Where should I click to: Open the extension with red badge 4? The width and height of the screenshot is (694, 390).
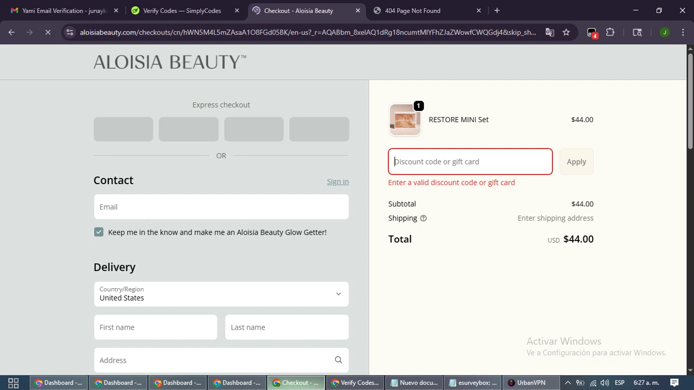(x=592, y=33)
